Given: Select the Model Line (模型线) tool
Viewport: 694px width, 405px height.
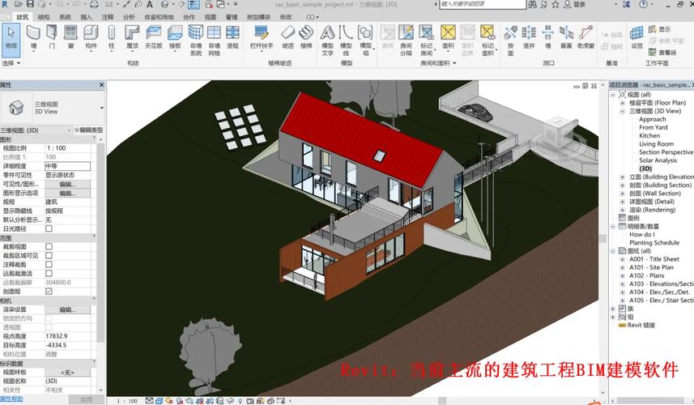Looking at the screenshot, I should tap(346, 40).
